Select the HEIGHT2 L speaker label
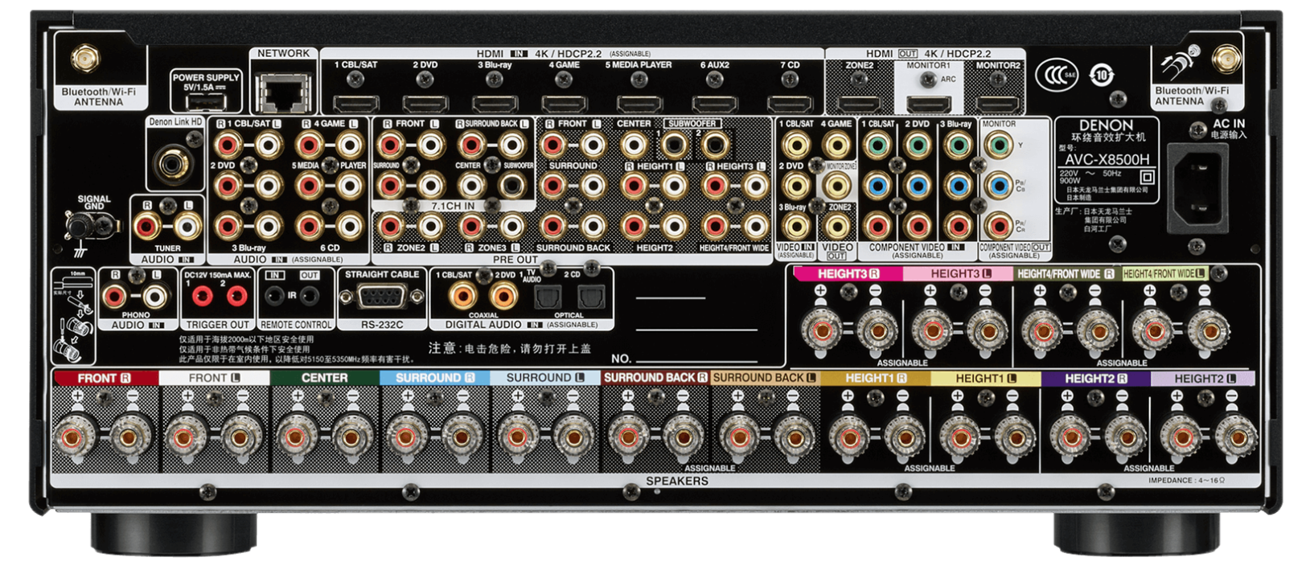This screenshot has width=1306, height=574. [x=1203, y=378]
